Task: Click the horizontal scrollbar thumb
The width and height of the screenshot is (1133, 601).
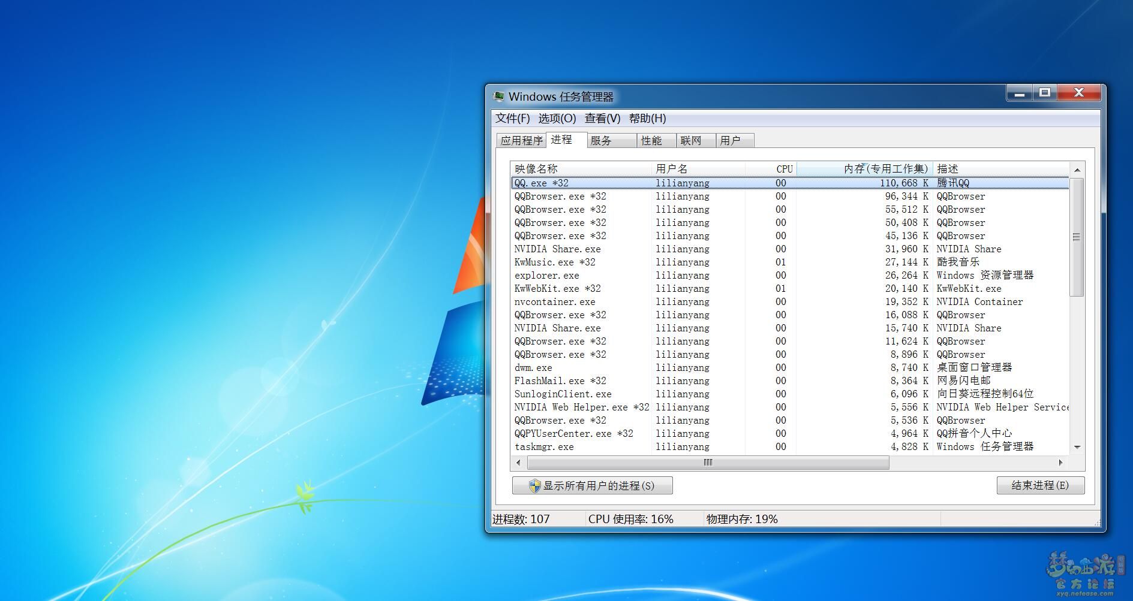Action: tap(708, 463)
